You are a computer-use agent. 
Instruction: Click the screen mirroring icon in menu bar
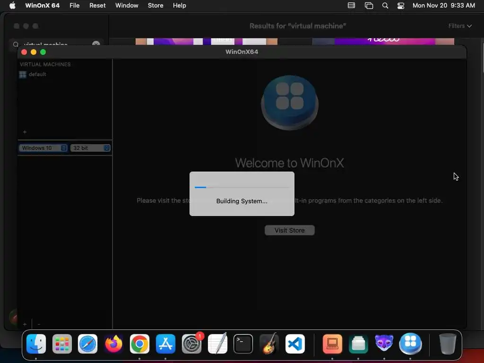click(x=369, y=6)
